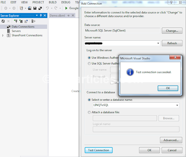Switch to the Demo.dbml tab
Viewport: 186px width, 157px height.
click(58, 15)
